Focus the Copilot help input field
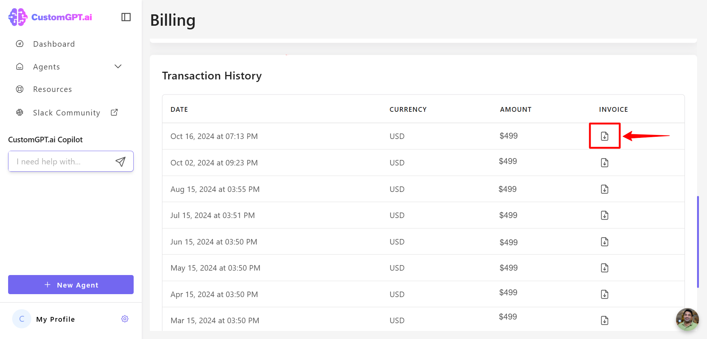The height and width of the screenshot is (339, 707). 61,161
